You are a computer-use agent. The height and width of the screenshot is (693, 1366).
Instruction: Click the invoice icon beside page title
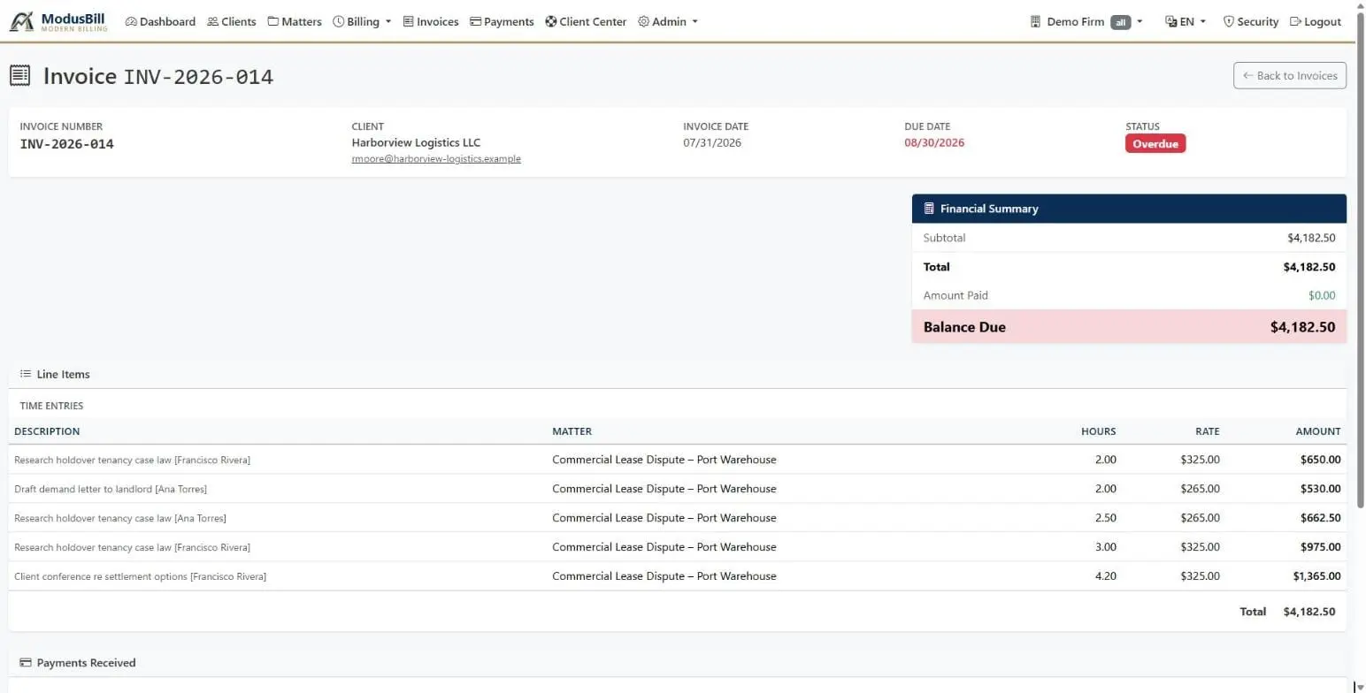point(20,75)
